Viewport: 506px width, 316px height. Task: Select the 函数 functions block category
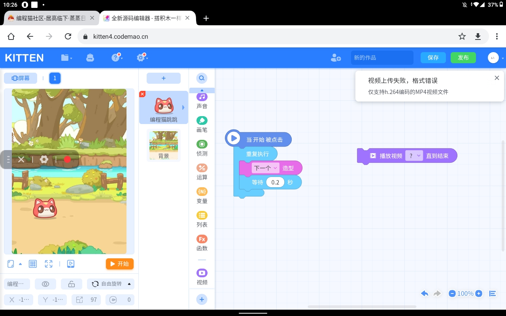coord(202,243)
